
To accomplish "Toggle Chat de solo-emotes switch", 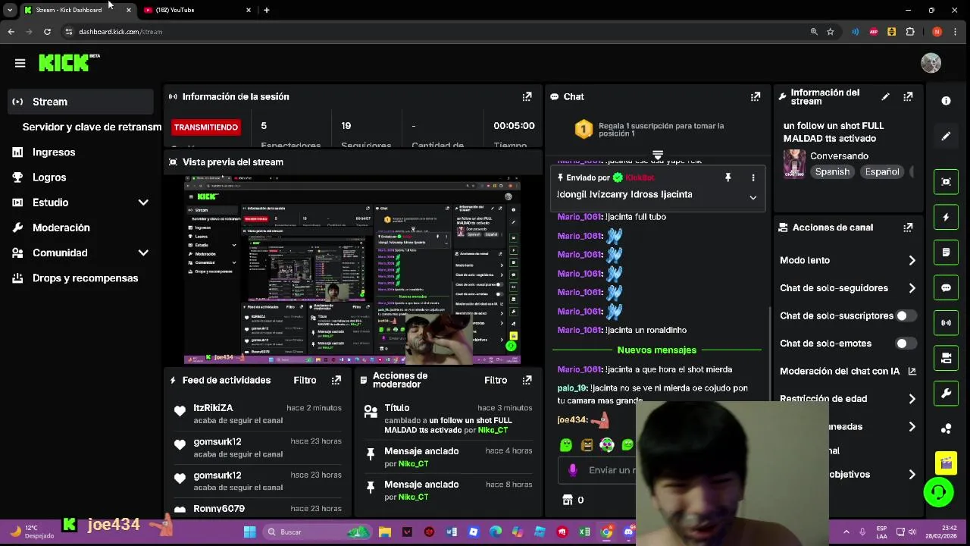I will coord(906,344).
